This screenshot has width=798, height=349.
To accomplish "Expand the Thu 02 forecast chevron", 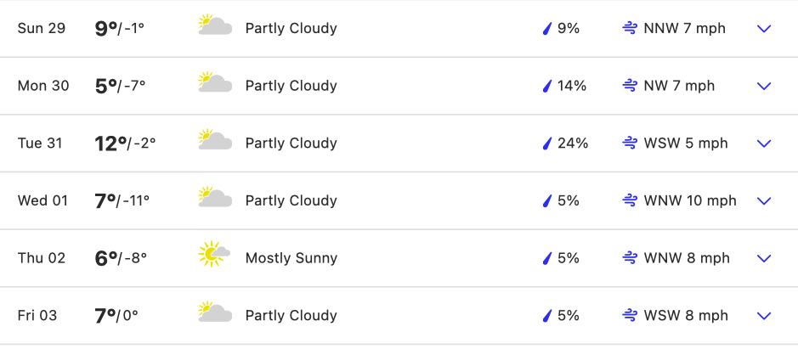I will pos(764,258).
